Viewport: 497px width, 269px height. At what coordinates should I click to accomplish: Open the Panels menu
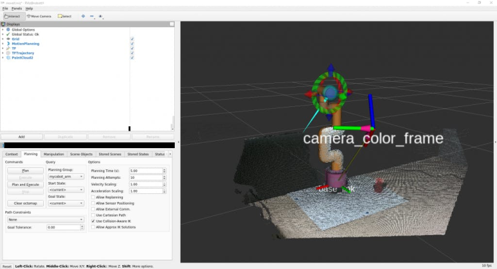(17, 8)
